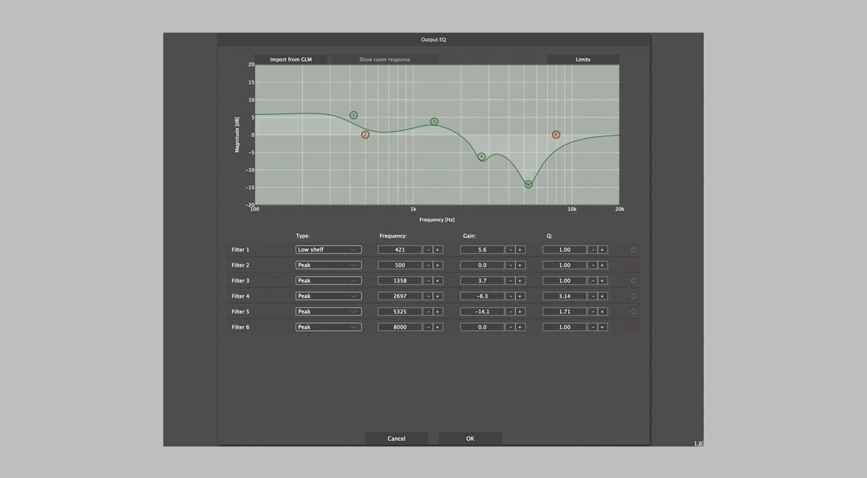Click Import from GLM button
The width and height of the screenshot is (867, 478).
(291, 59)
